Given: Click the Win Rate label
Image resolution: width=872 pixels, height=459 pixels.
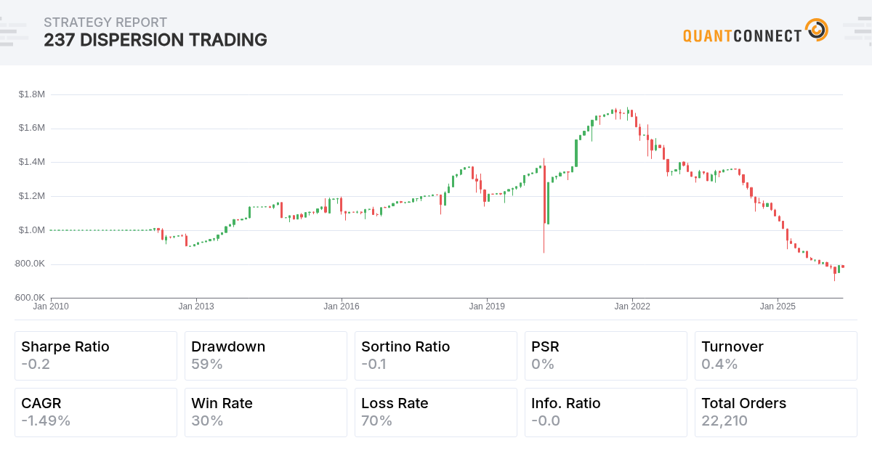Looking at the screenshot, I should pos(222,403).
